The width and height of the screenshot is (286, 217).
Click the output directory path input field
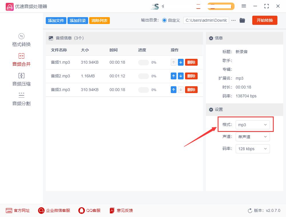[x=206, y=20]
